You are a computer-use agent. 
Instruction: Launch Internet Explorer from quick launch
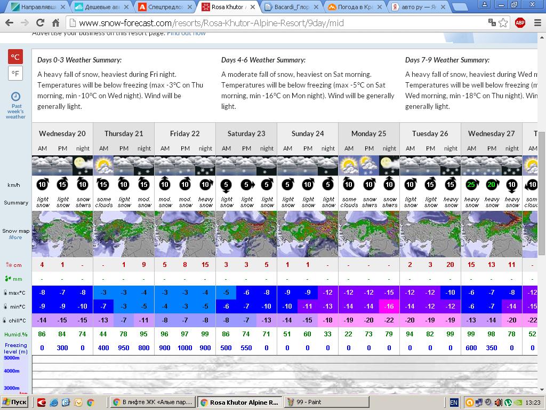[x=54, y=403]
